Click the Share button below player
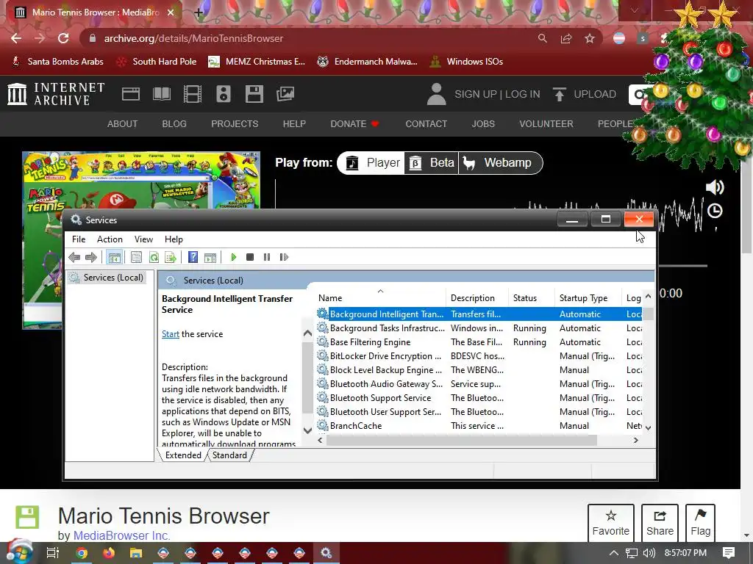 click(660, 523)
